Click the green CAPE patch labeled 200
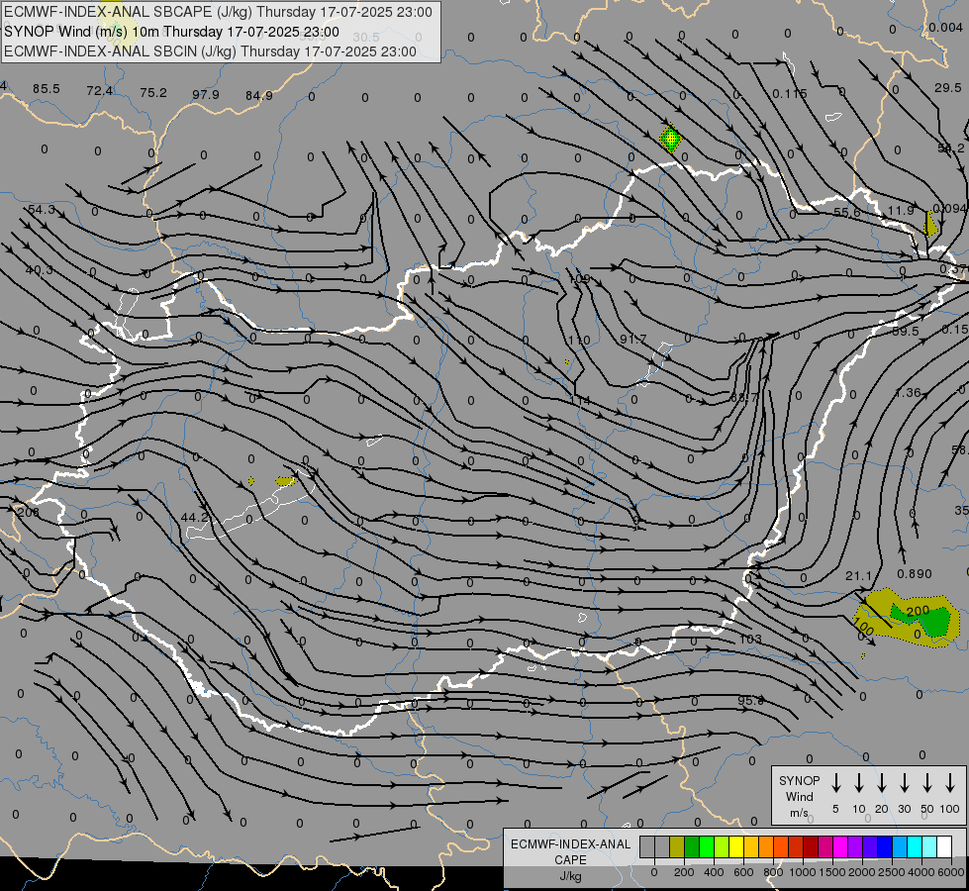This screenshot has height=891, width=969. click(x=920, y=619)
